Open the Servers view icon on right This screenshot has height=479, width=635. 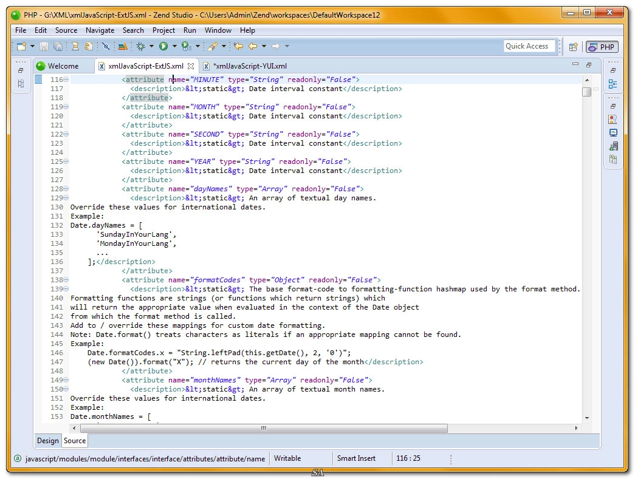point(613,146)
